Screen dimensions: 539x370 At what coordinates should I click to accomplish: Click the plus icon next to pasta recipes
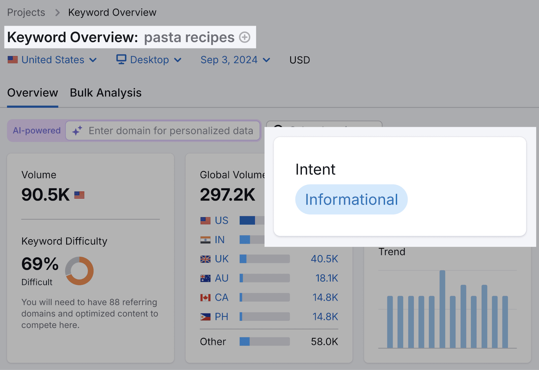[245, 37]
